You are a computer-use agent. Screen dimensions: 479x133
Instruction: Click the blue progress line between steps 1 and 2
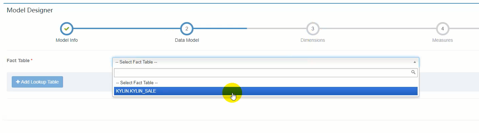(x=126, y=29)
